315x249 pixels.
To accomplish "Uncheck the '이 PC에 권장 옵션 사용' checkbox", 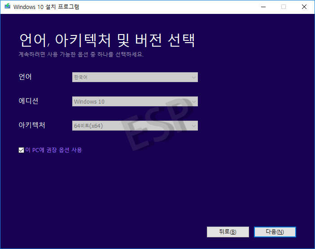I will click(21, 150).
